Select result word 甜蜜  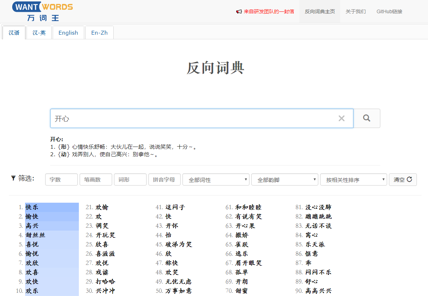coord(242,291)
